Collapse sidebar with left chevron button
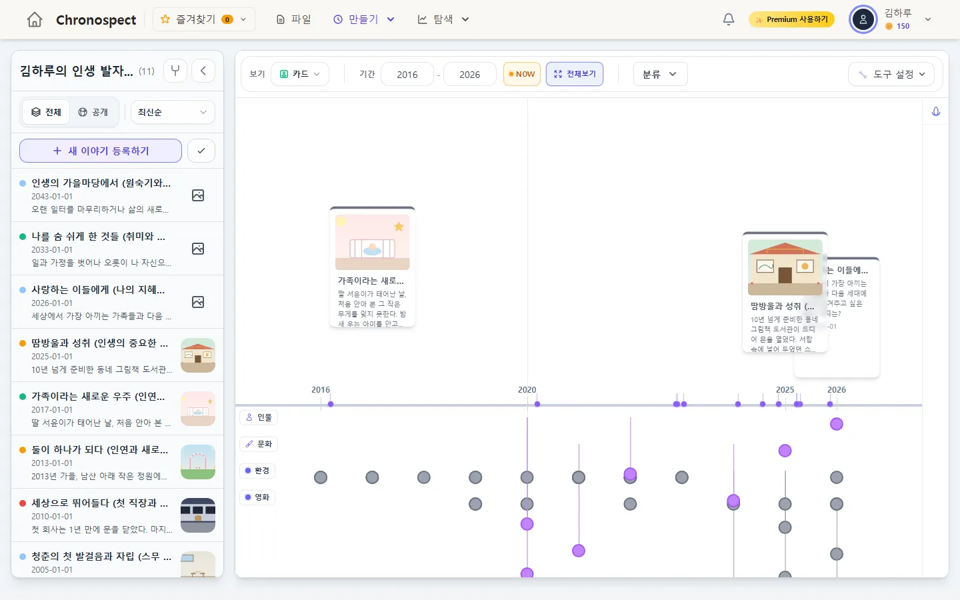The height and width of the screenshot is (600, 960). (203, 71)
